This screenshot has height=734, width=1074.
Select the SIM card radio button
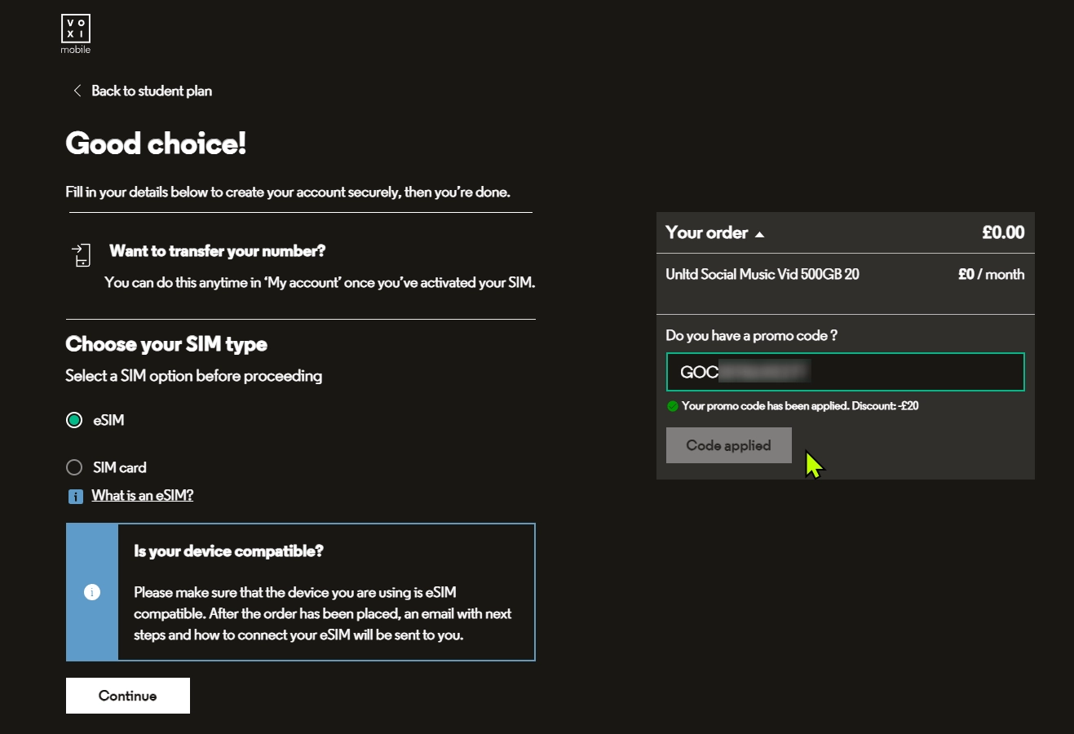tap(74, 467)
